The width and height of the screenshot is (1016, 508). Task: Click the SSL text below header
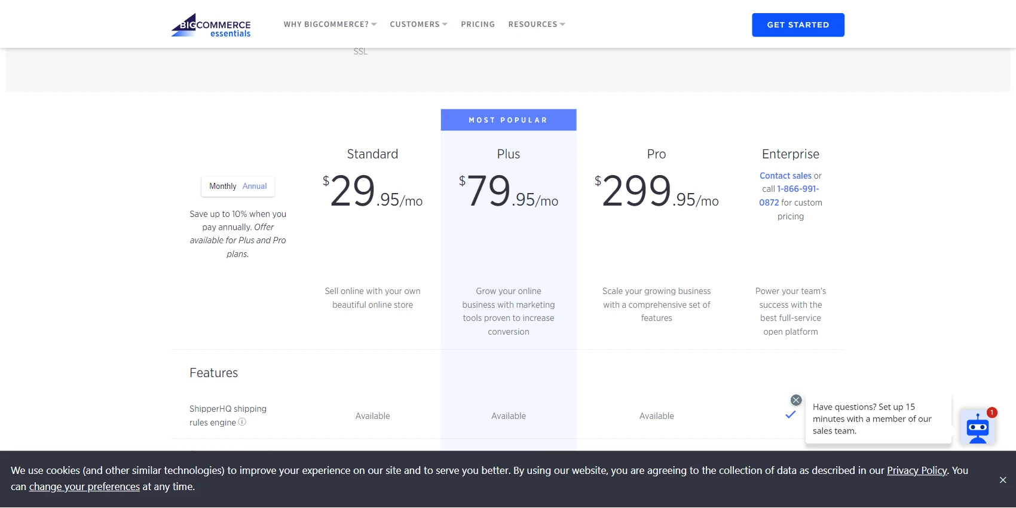[x=360, y=51]
